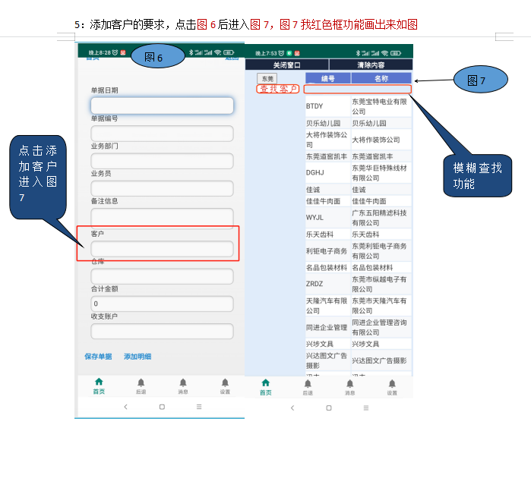Click the 保存单据 link

click(98, 356)
